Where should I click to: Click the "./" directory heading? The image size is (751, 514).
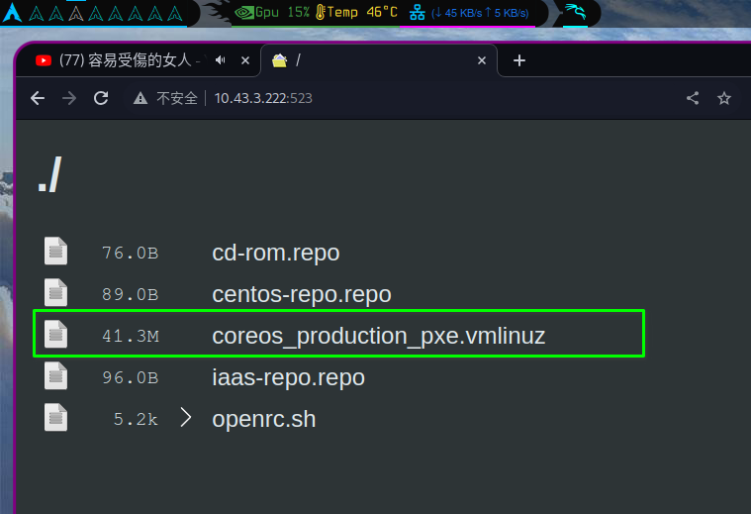click(x=49, y=174)
